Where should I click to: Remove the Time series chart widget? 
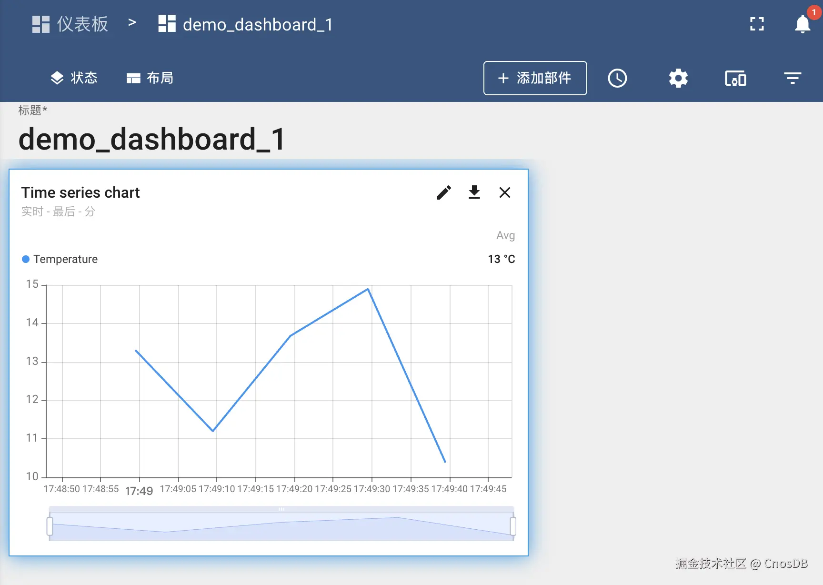coord(504,192)
